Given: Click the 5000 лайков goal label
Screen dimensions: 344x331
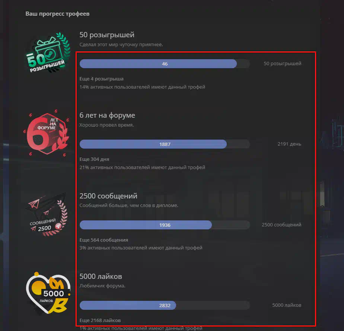Looking at the screenshot, I should (x=287, y=305).
